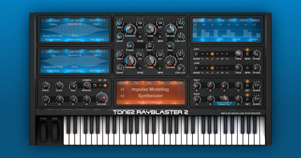Click the DRIVE knob

coord(46,85)
